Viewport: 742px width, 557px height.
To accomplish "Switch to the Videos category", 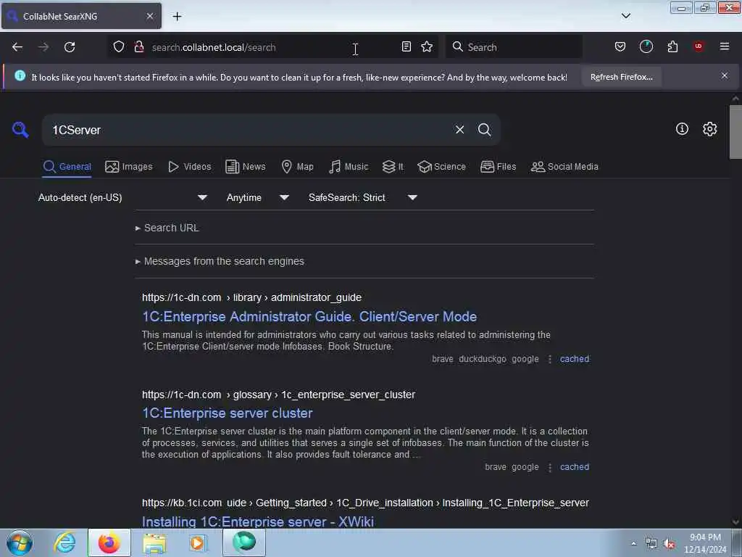I will (190, 167).
